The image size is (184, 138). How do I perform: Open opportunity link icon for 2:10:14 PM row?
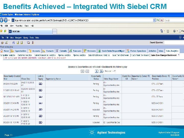click(x=40, y=97)
